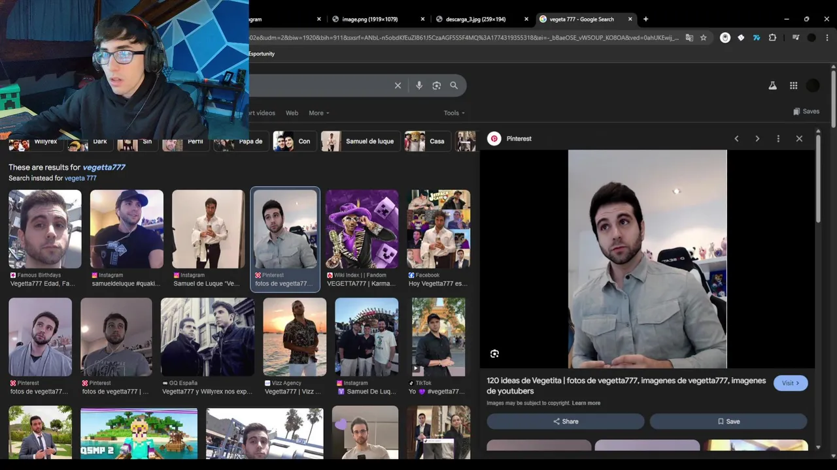This screenshot has width=837, height=470.
Task: Close the image.png tab
Action: pos(422,19)
